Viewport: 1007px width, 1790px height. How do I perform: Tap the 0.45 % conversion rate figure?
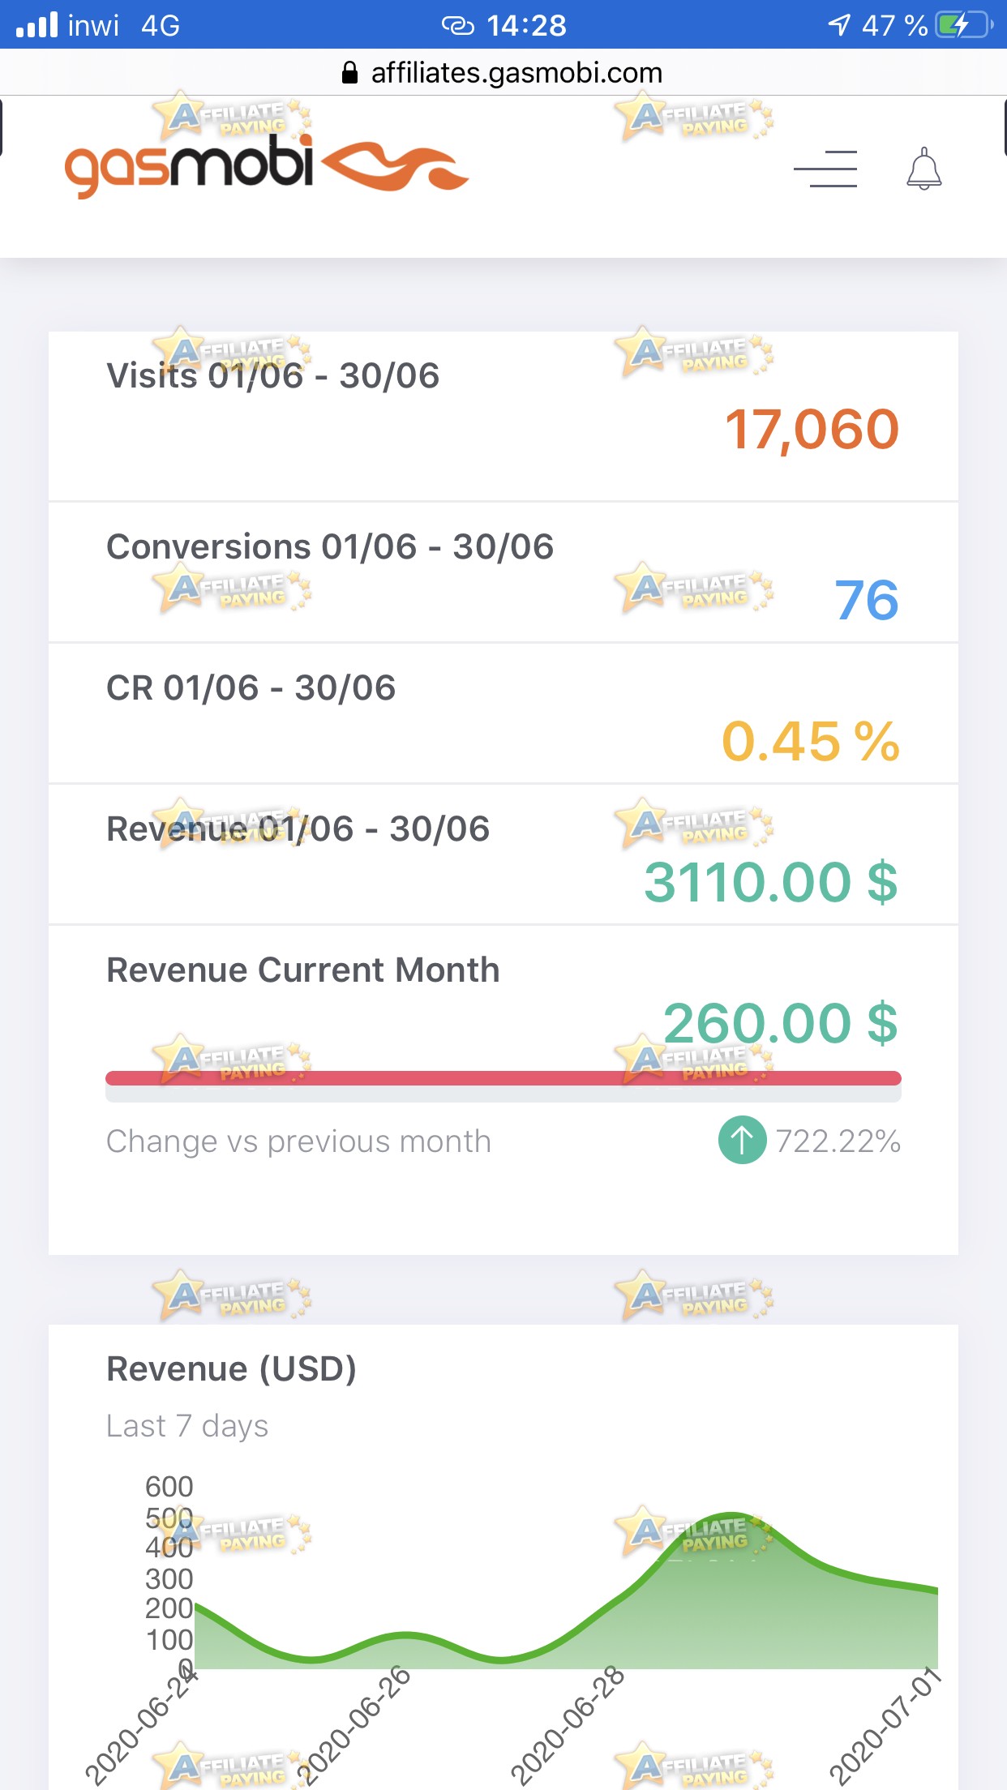pos(811,741)
